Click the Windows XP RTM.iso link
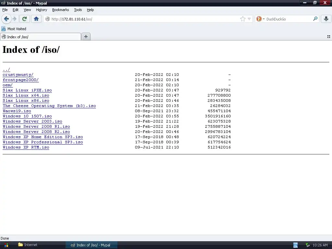The image size is (332, 249). 26,148
